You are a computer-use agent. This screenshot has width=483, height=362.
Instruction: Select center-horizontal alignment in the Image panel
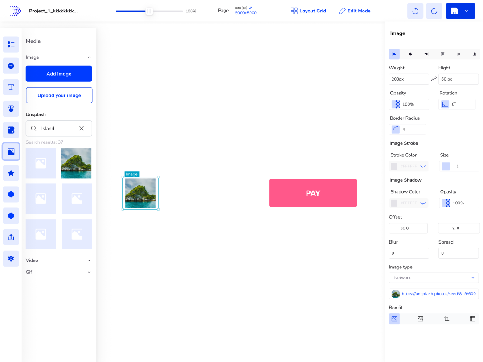pyautogui.click(x=410, y=53)
